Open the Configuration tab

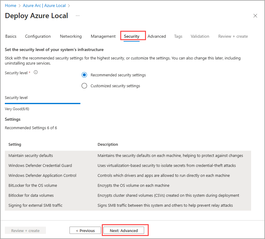click(x=38, y=36)
